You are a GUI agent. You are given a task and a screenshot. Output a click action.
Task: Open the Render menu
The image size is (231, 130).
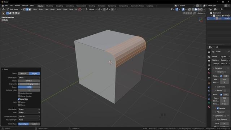(x=17, y=6)
